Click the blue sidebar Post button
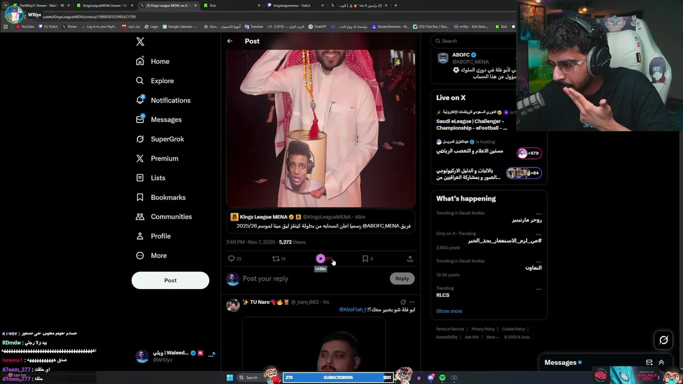 pos(170,281)
